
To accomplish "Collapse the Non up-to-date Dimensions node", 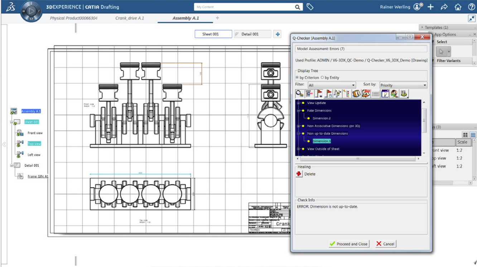I will (298, 133).
